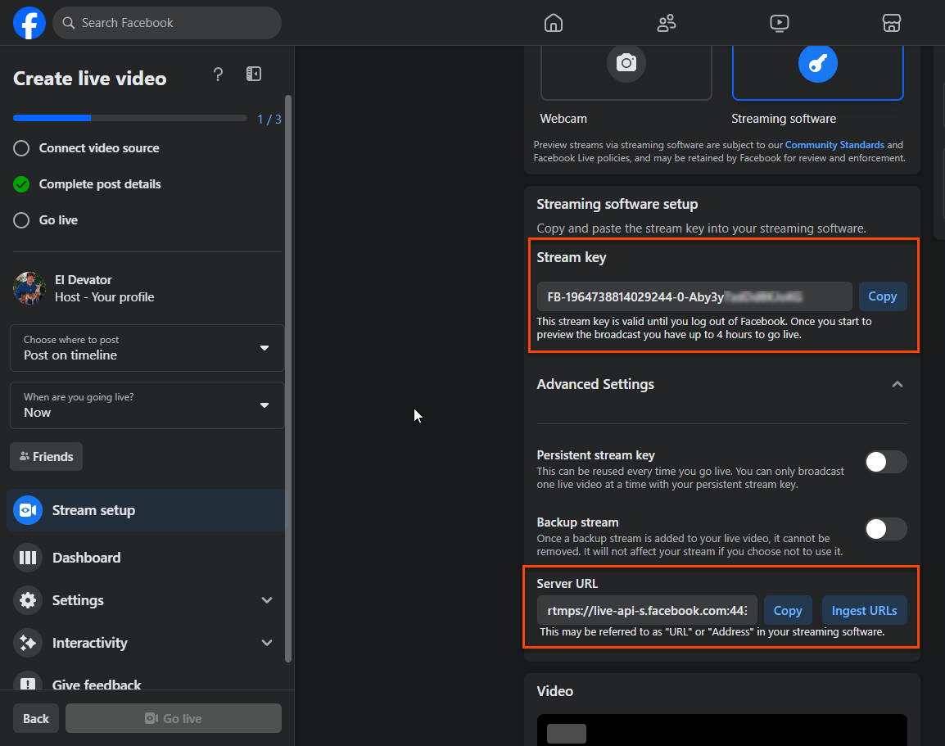
Task: Click the Dashboard columns icon
Action: click(x=28, y=558)
